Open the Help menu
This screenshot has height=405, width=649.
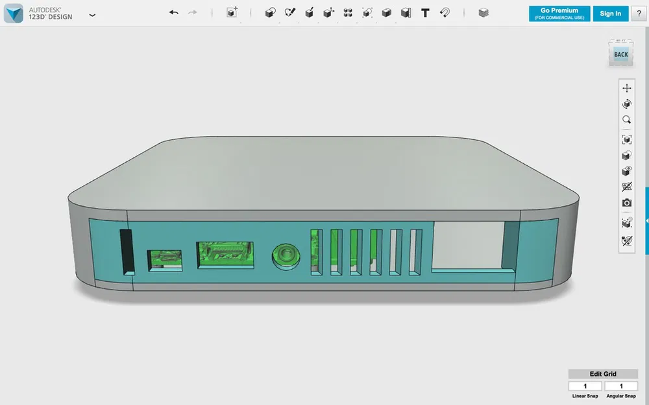point(639,13)
